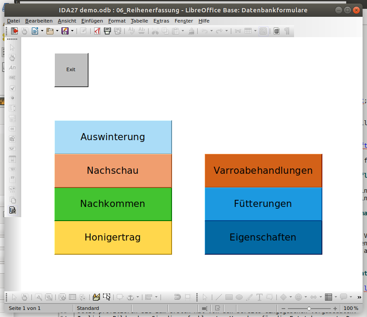Open the Fenster menu

click(x=184, y=21)
